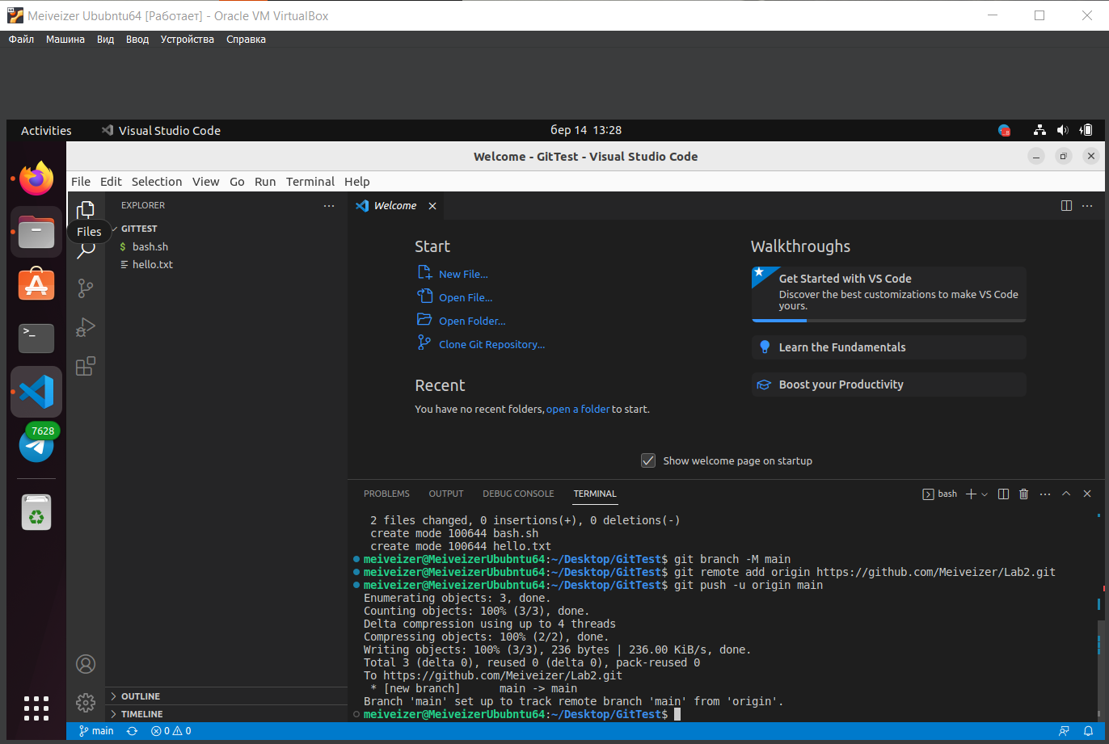This screenshot has height=744, width=1109.
Task: Open the Search view
Action: click(86, 250)
